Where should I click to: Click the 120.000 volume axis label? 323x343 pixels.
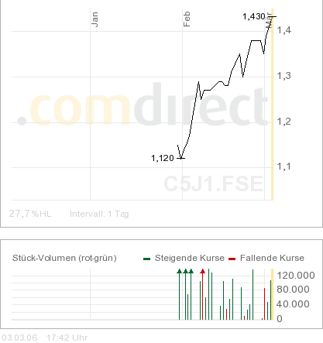pos(296,276)
